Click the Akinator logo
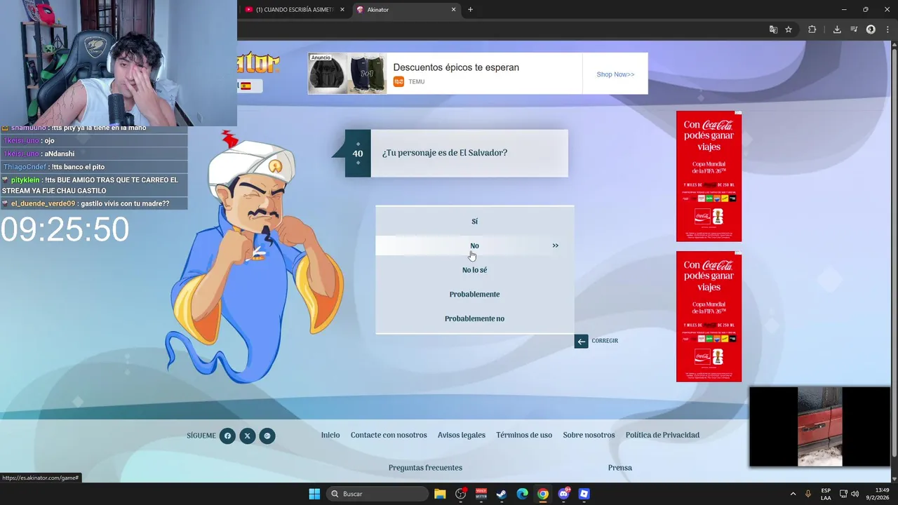The image size is (898, 505). point(258,63)
